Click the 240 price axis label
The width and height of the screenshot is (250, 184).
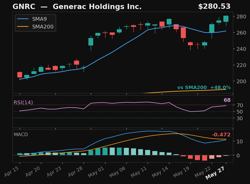point(241,49)
